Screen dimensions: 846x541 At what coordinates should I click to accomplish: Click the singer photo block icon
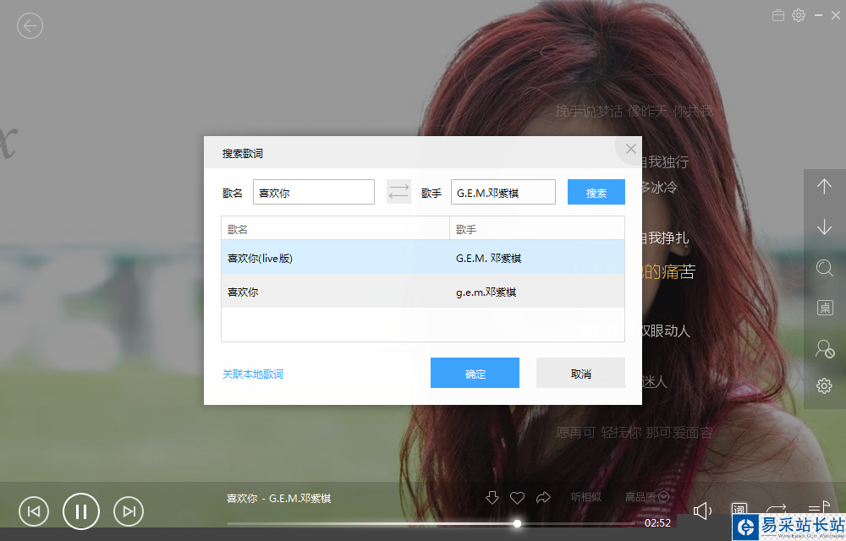pos(825,348)
